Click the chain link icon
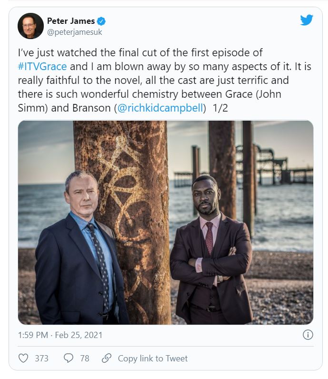 [107, 358]
